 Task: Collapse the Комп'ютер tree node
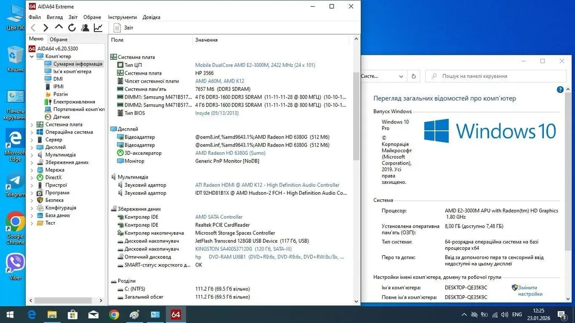click(32, 56)
